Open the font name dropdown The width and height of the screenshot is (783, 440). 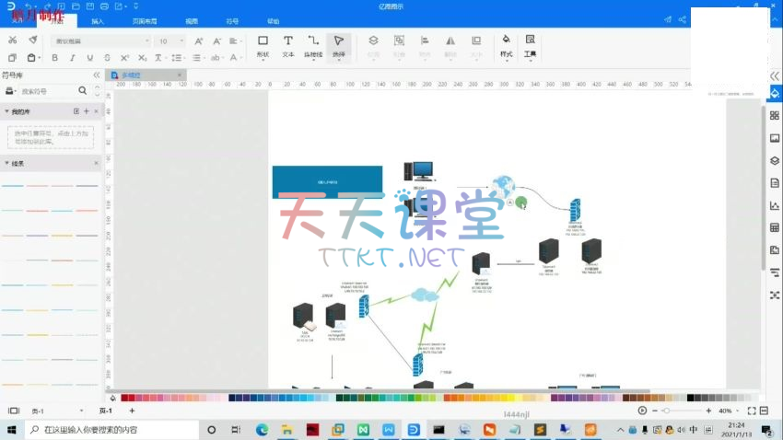[100, 41]
